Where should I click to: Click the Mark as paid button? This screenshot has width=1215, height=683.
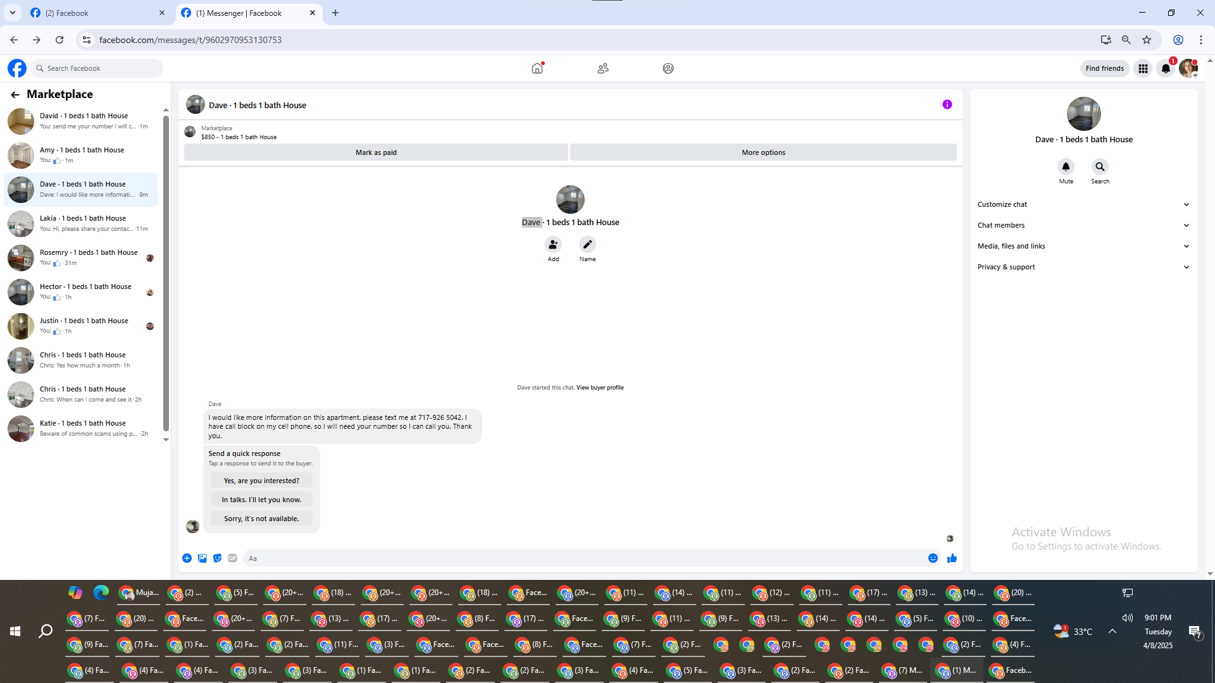pyautogui.click(x=376, y=152)
